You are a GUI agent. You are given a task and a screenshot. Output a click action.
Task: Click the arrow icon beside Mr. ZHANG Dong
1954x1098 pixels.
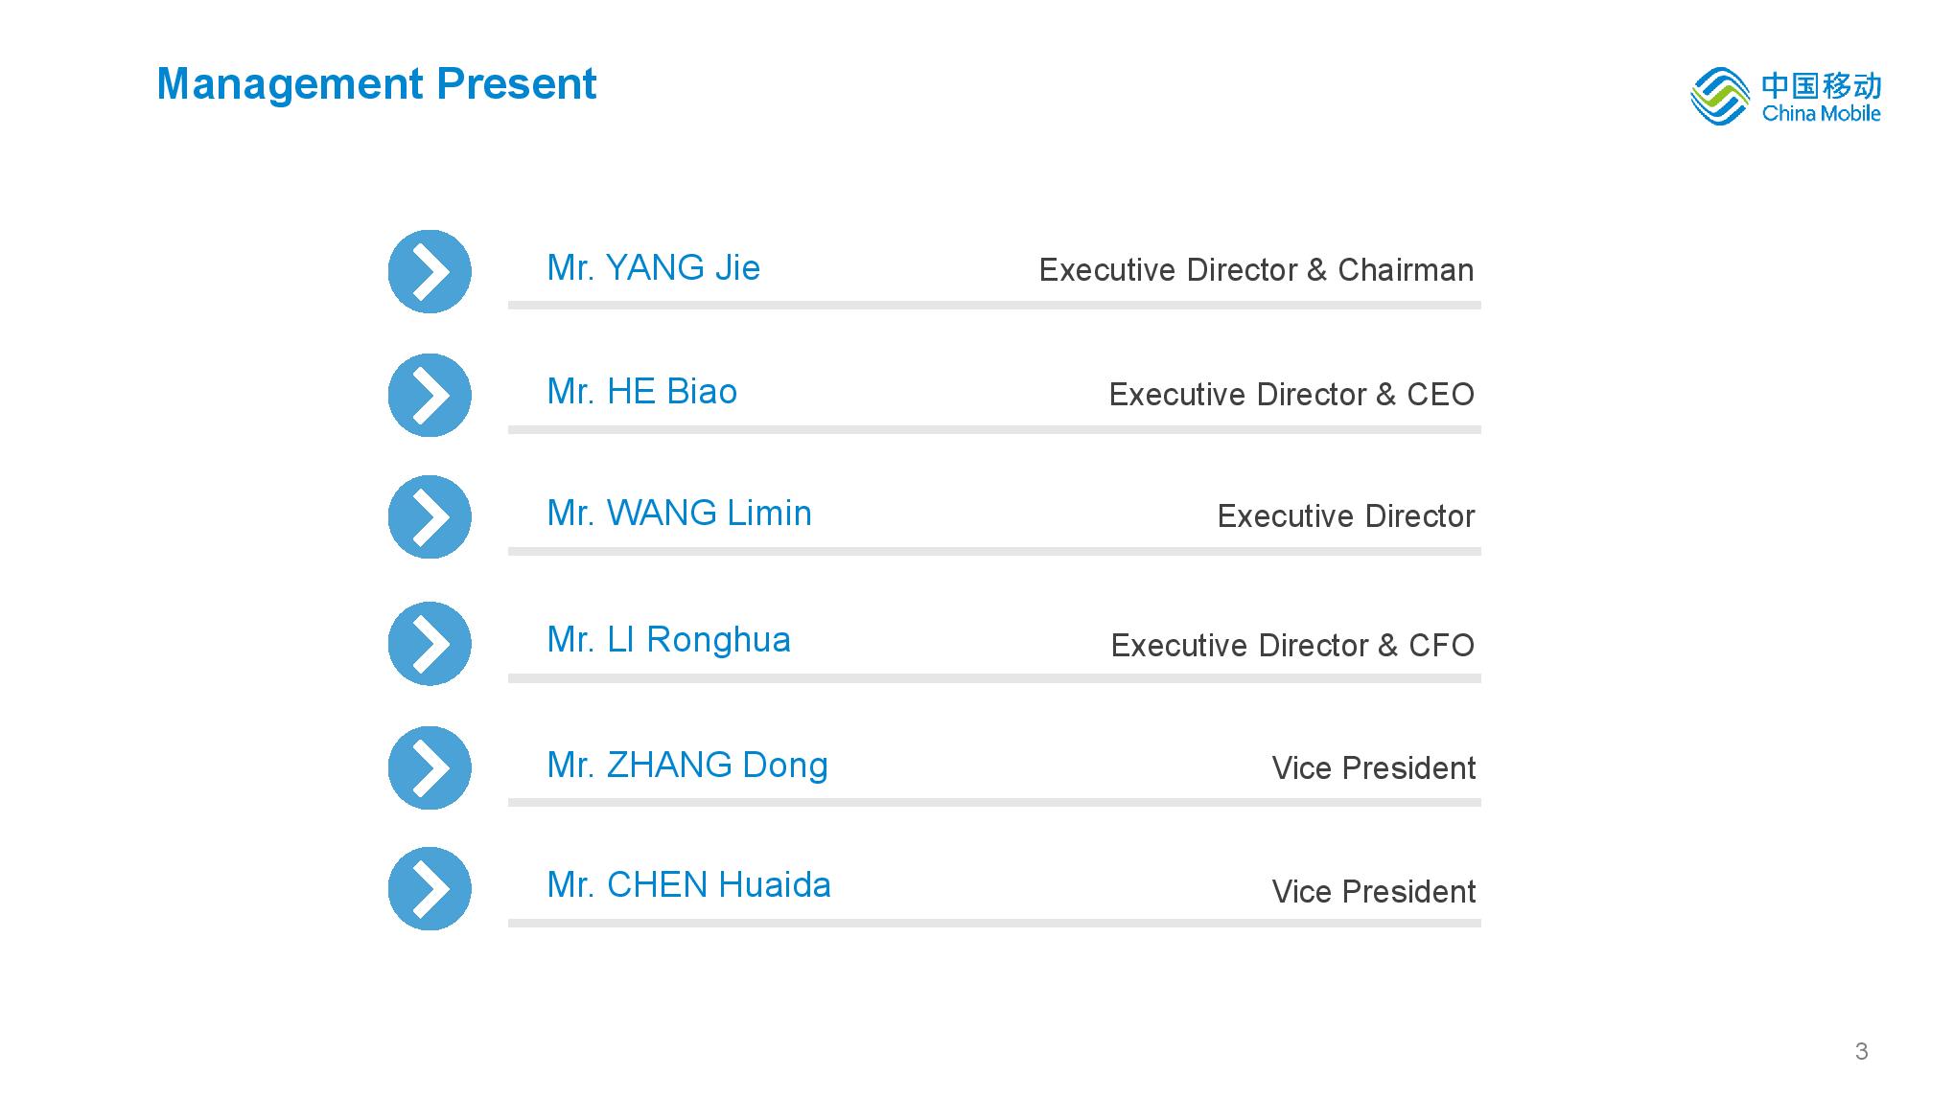pyautogui.click(x=430, y=767)
